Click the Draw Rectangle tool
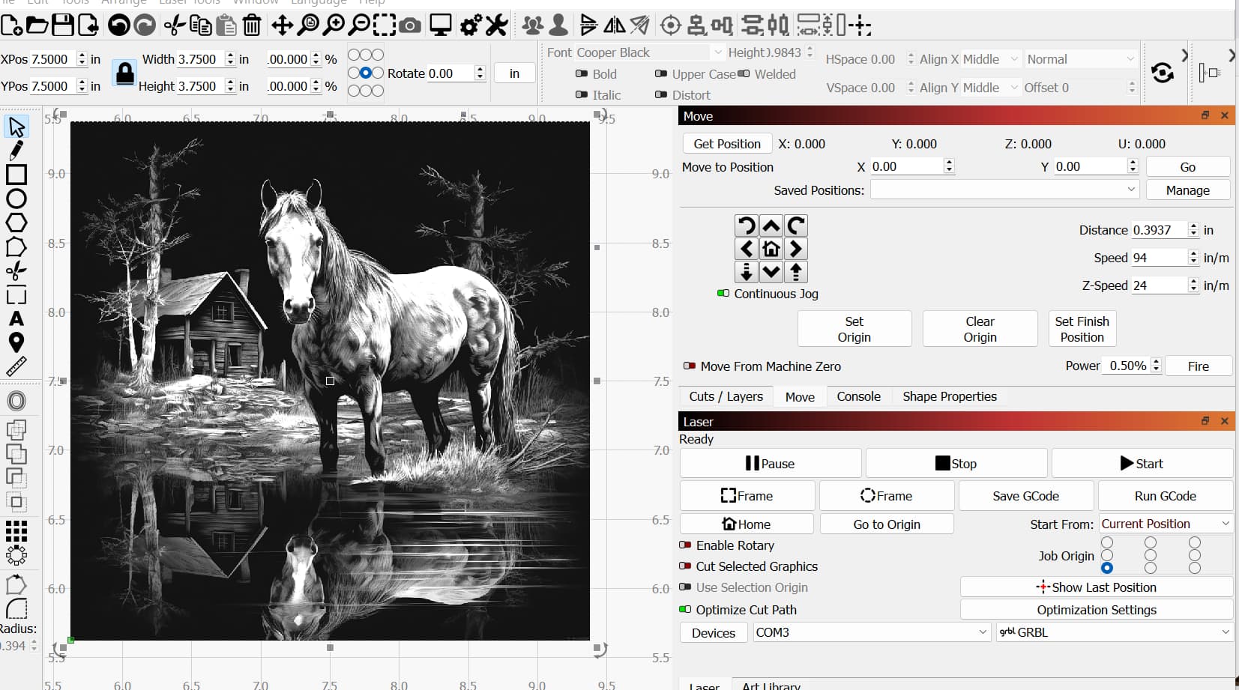The width and height of the screenshot is (1239, 690). [16, 175]
